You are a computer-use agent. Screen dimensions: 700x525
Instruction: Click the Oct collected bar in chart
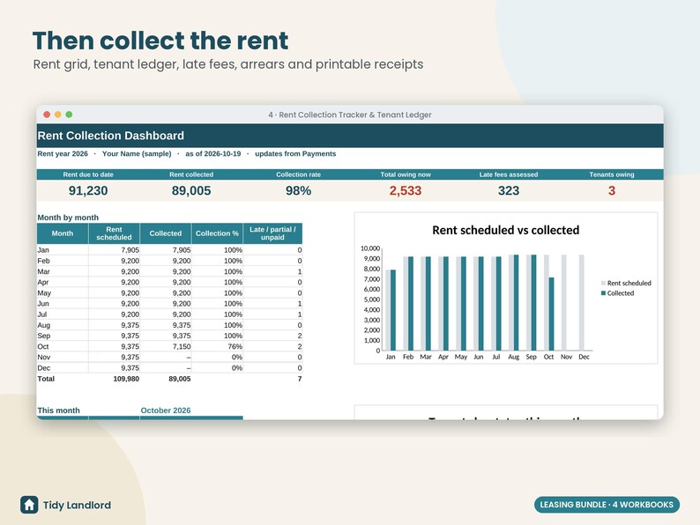tap(551, 314)
